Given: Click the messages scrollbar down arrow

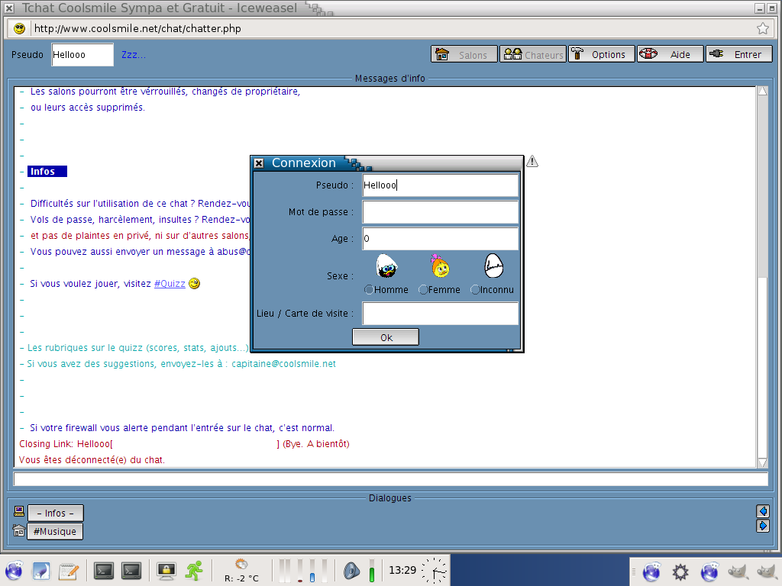Looking at the screenshot, I should coord(763,462).
